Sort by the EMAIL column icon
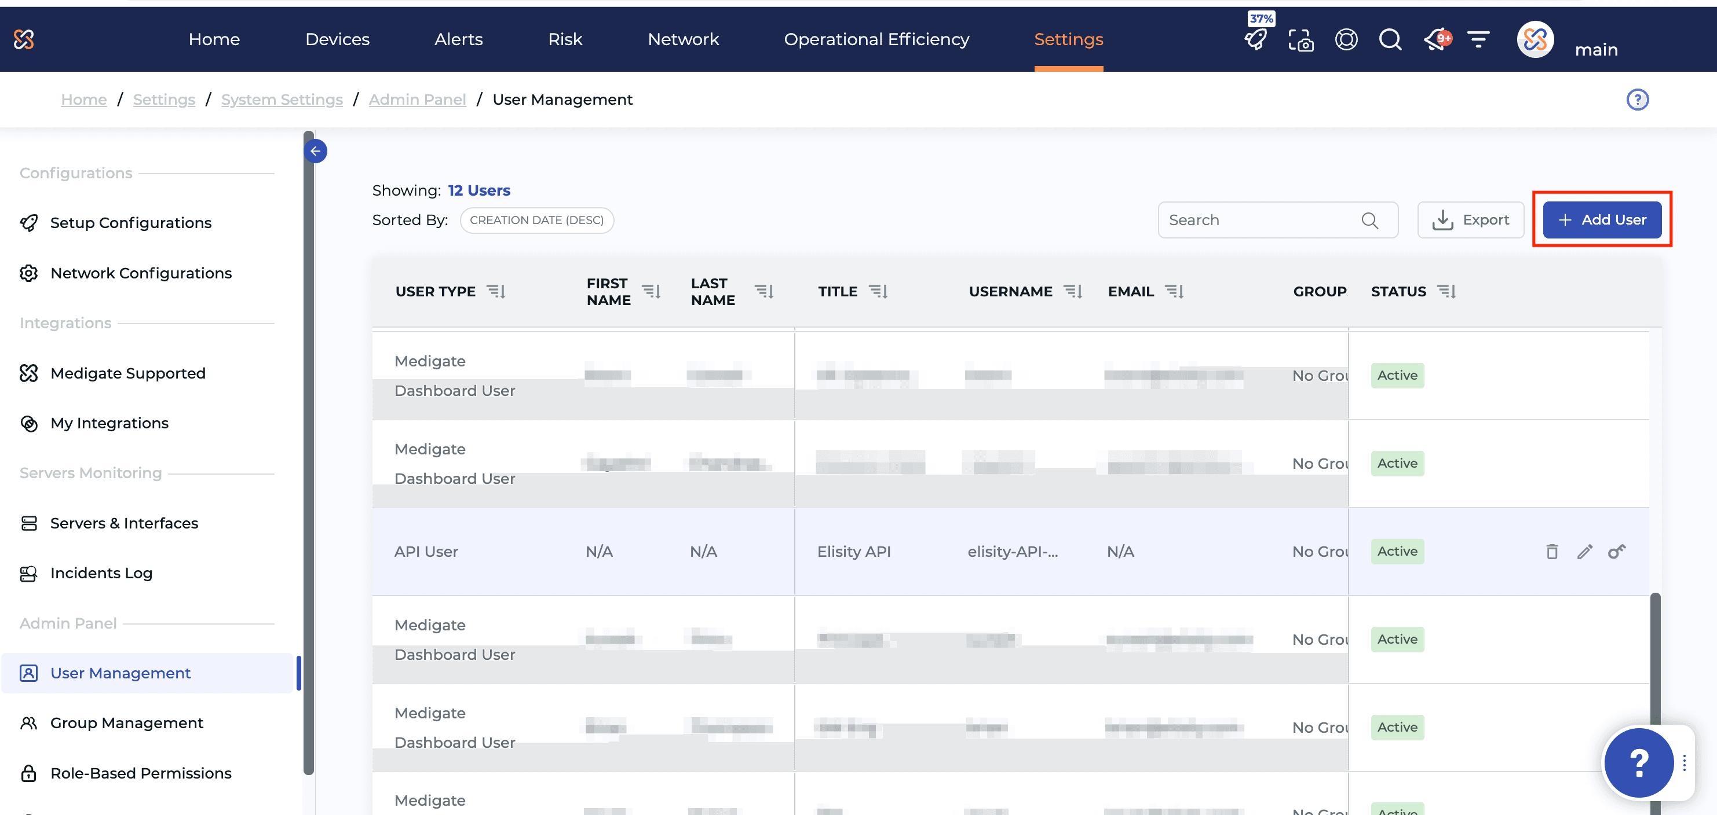 [1174, 291]
